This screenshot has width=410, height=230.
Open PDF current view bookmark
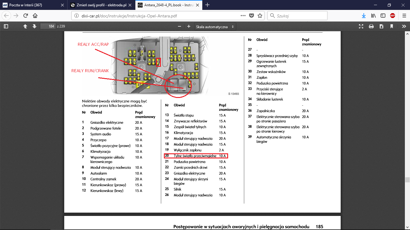(x=392, y=26)
